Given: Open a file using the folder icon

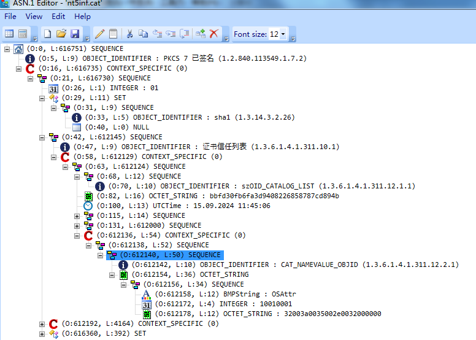Looking at the screenshot, I should 61,34.
